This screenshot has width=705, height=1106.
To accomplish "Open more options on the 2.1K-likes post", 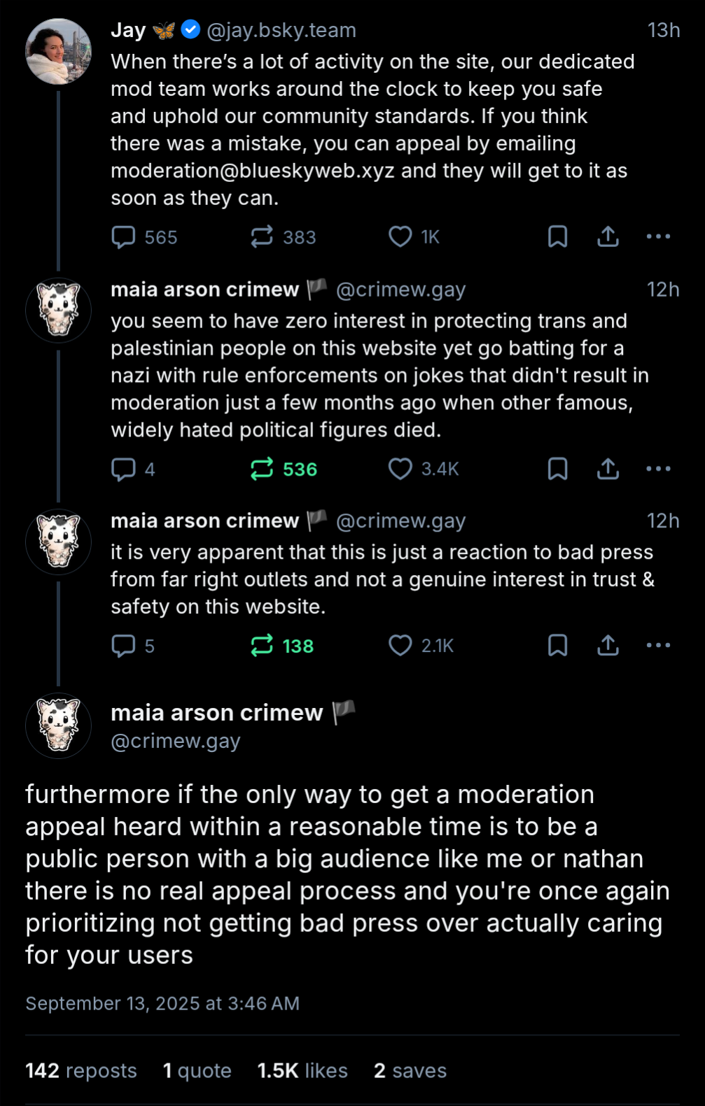I will (658, 646).
